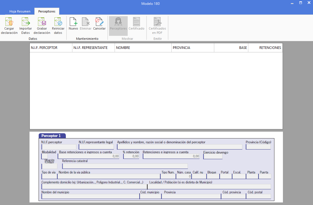Sort by N.I.F. PERCEPTOR column header
The width and height of the screenshot is (313, 205).
51,48
